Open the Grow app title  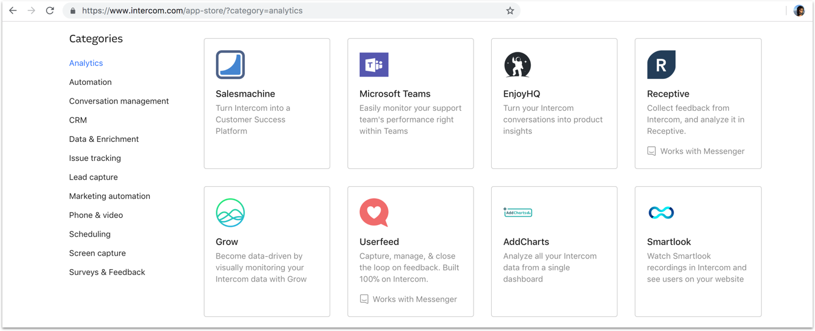[x=227, y=241]
